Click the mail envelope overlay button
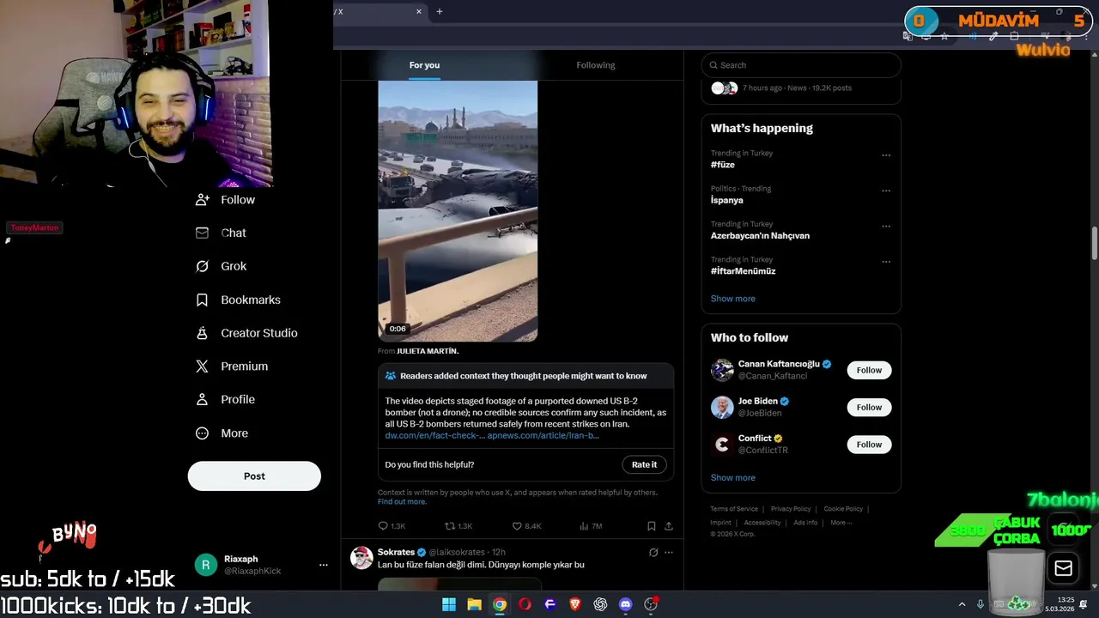Screen dimensions: 1099x618 [x=1063, y=568]
